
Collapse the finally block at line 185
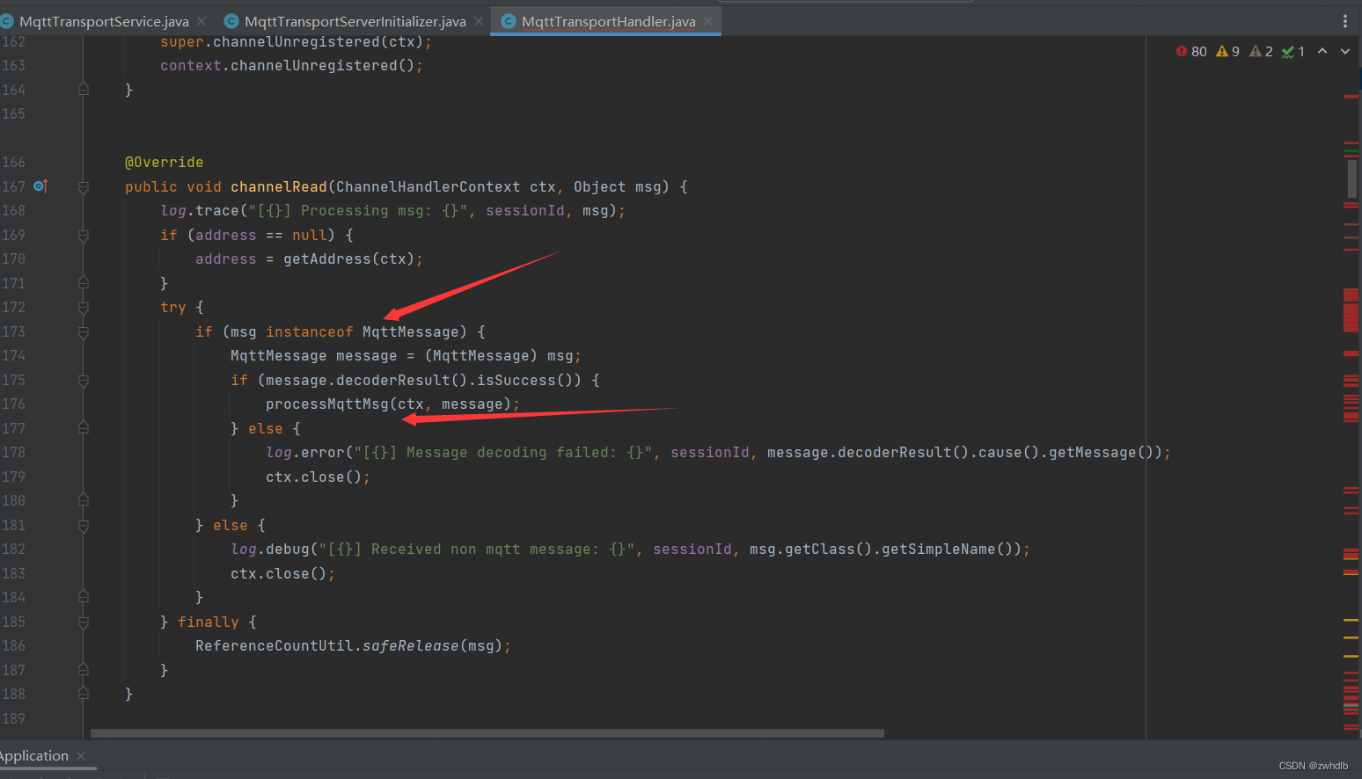[84, 622]
